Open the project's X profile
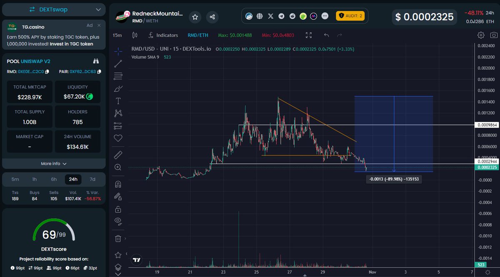This screenshot has height=277, width=500. 271,16
